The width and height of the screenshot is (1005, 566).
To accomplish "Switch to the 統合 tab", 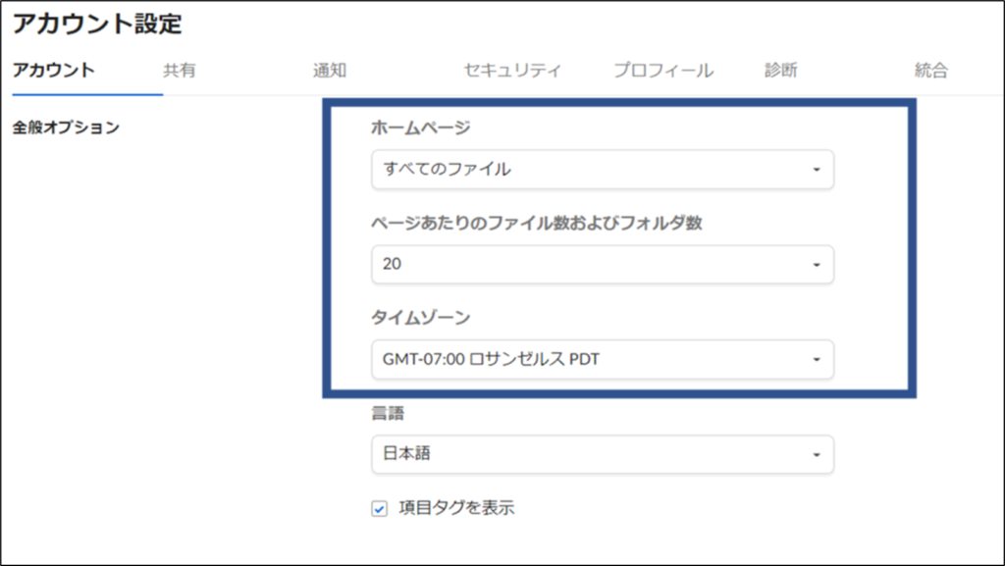I will pos(930,70).
